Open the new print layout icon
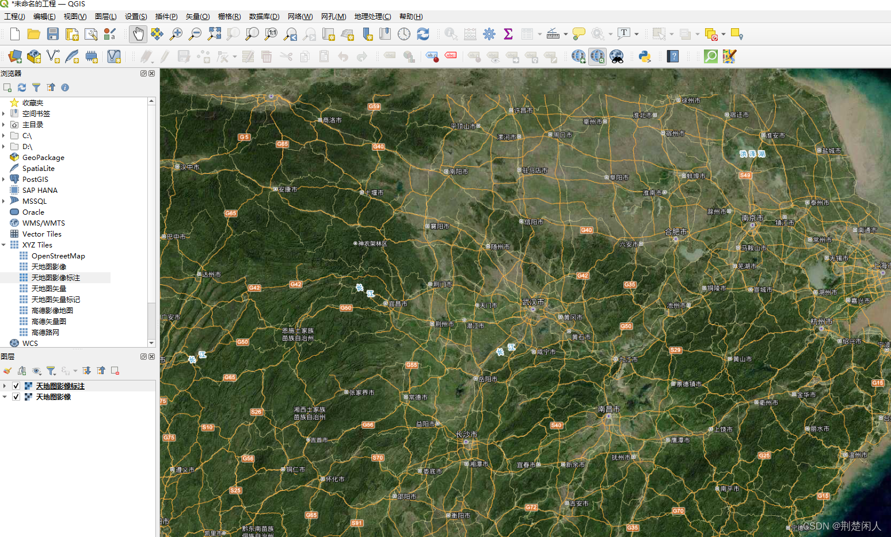 tap(72, 35)
